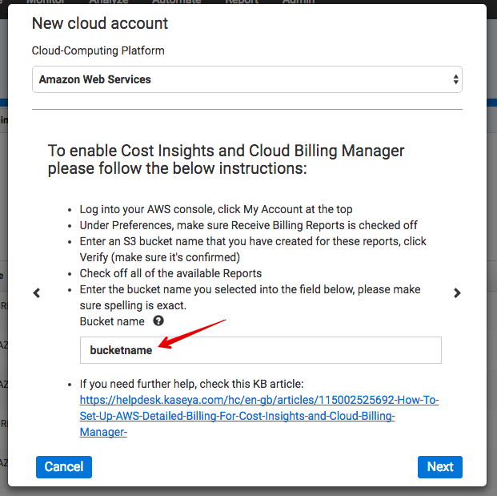
Task: Click 'If you need further help' text
Action: 191,384
